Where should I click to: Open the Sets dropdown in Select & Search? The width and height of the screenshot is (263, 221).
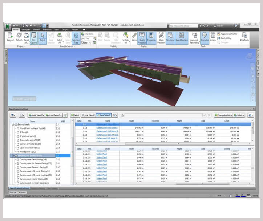(86, 42)
